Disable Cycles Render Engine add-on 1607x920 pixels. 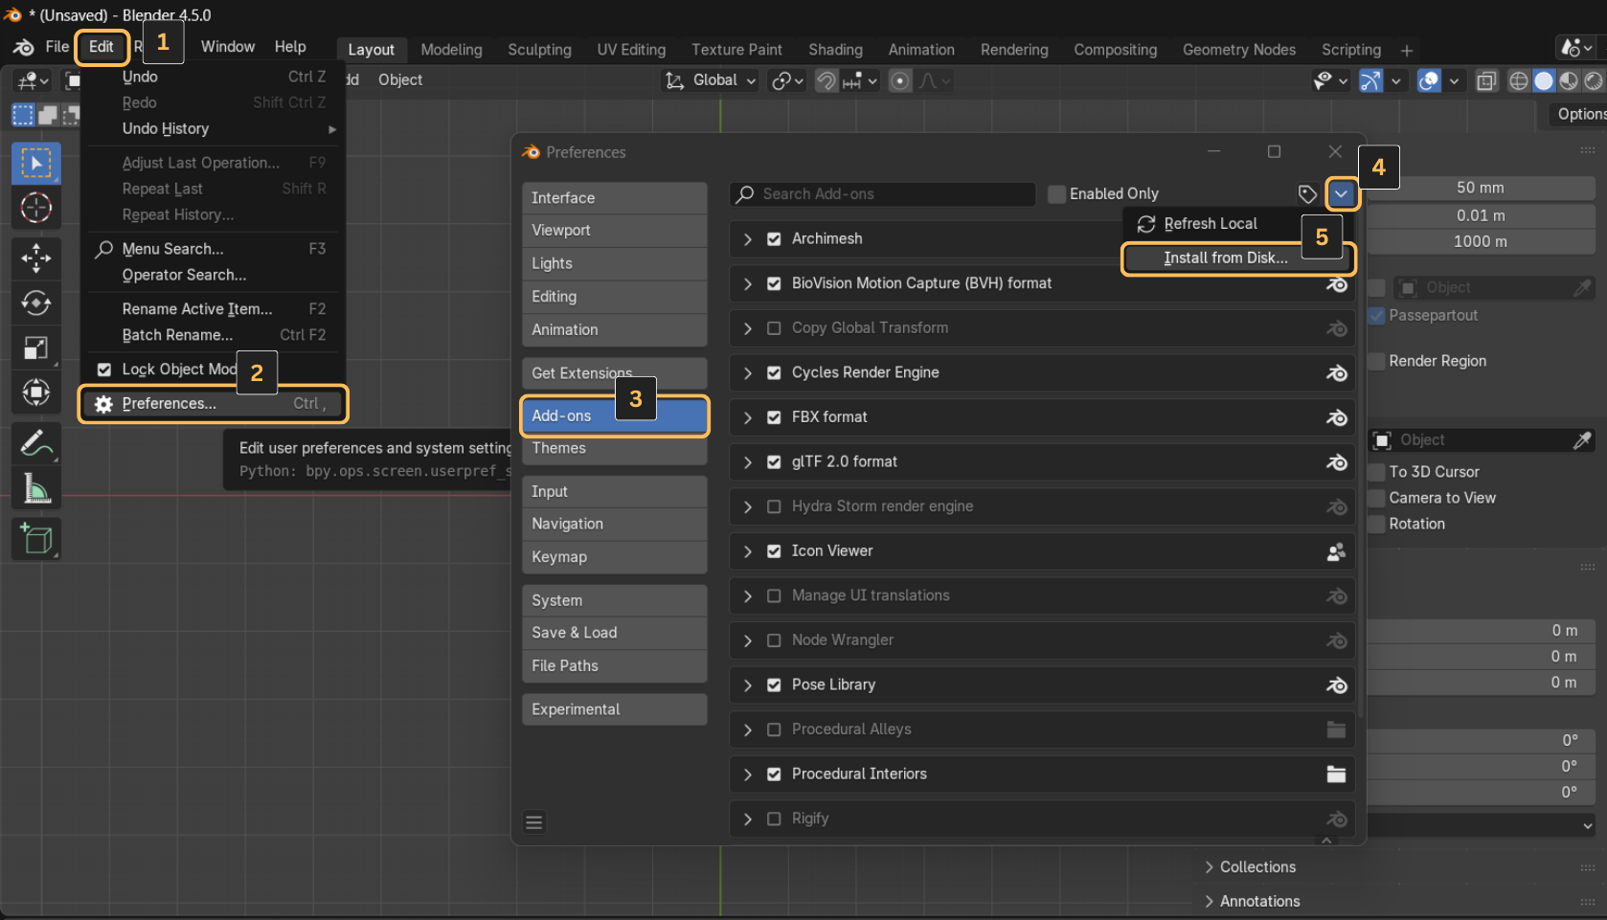tap(774, 373)
